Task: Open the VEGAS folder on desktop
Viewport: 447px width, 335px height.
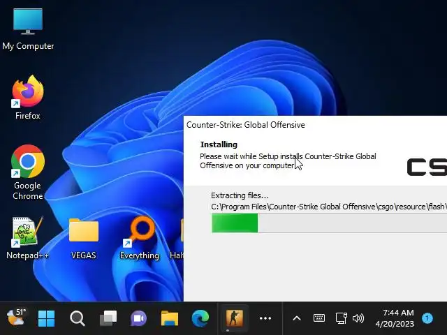Action: [x=84, y=238]
